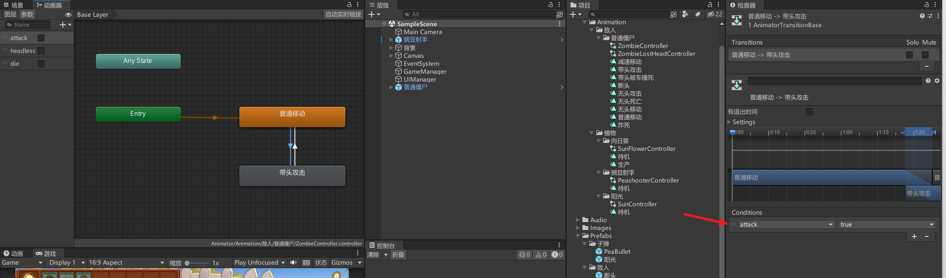Toggle hidden packages count icon showing 22
The width and height of the screenshot is (946, 278).
(x=715, y=14)
